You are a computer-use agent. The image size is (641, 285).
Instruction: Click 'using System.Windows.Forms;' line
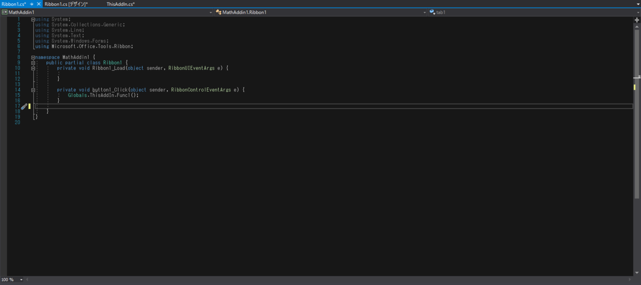click(x=72, y=41)
